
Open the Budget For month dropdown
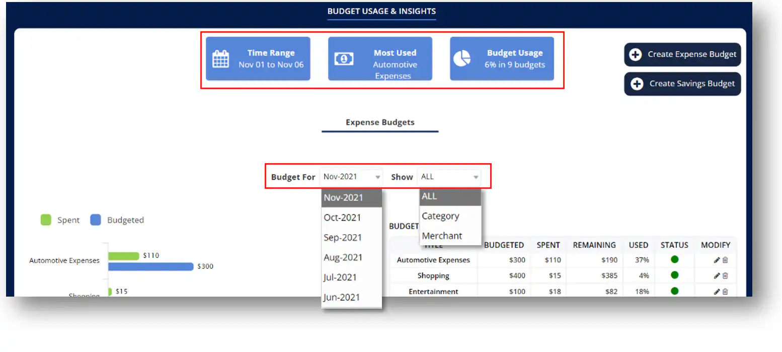point(352,177)
